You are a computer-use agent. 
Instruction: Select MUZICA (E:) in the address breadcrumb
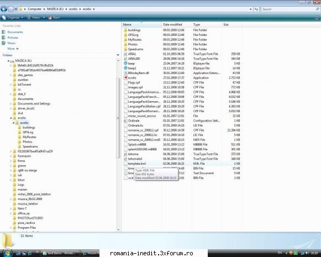click(x=55, y=9)
